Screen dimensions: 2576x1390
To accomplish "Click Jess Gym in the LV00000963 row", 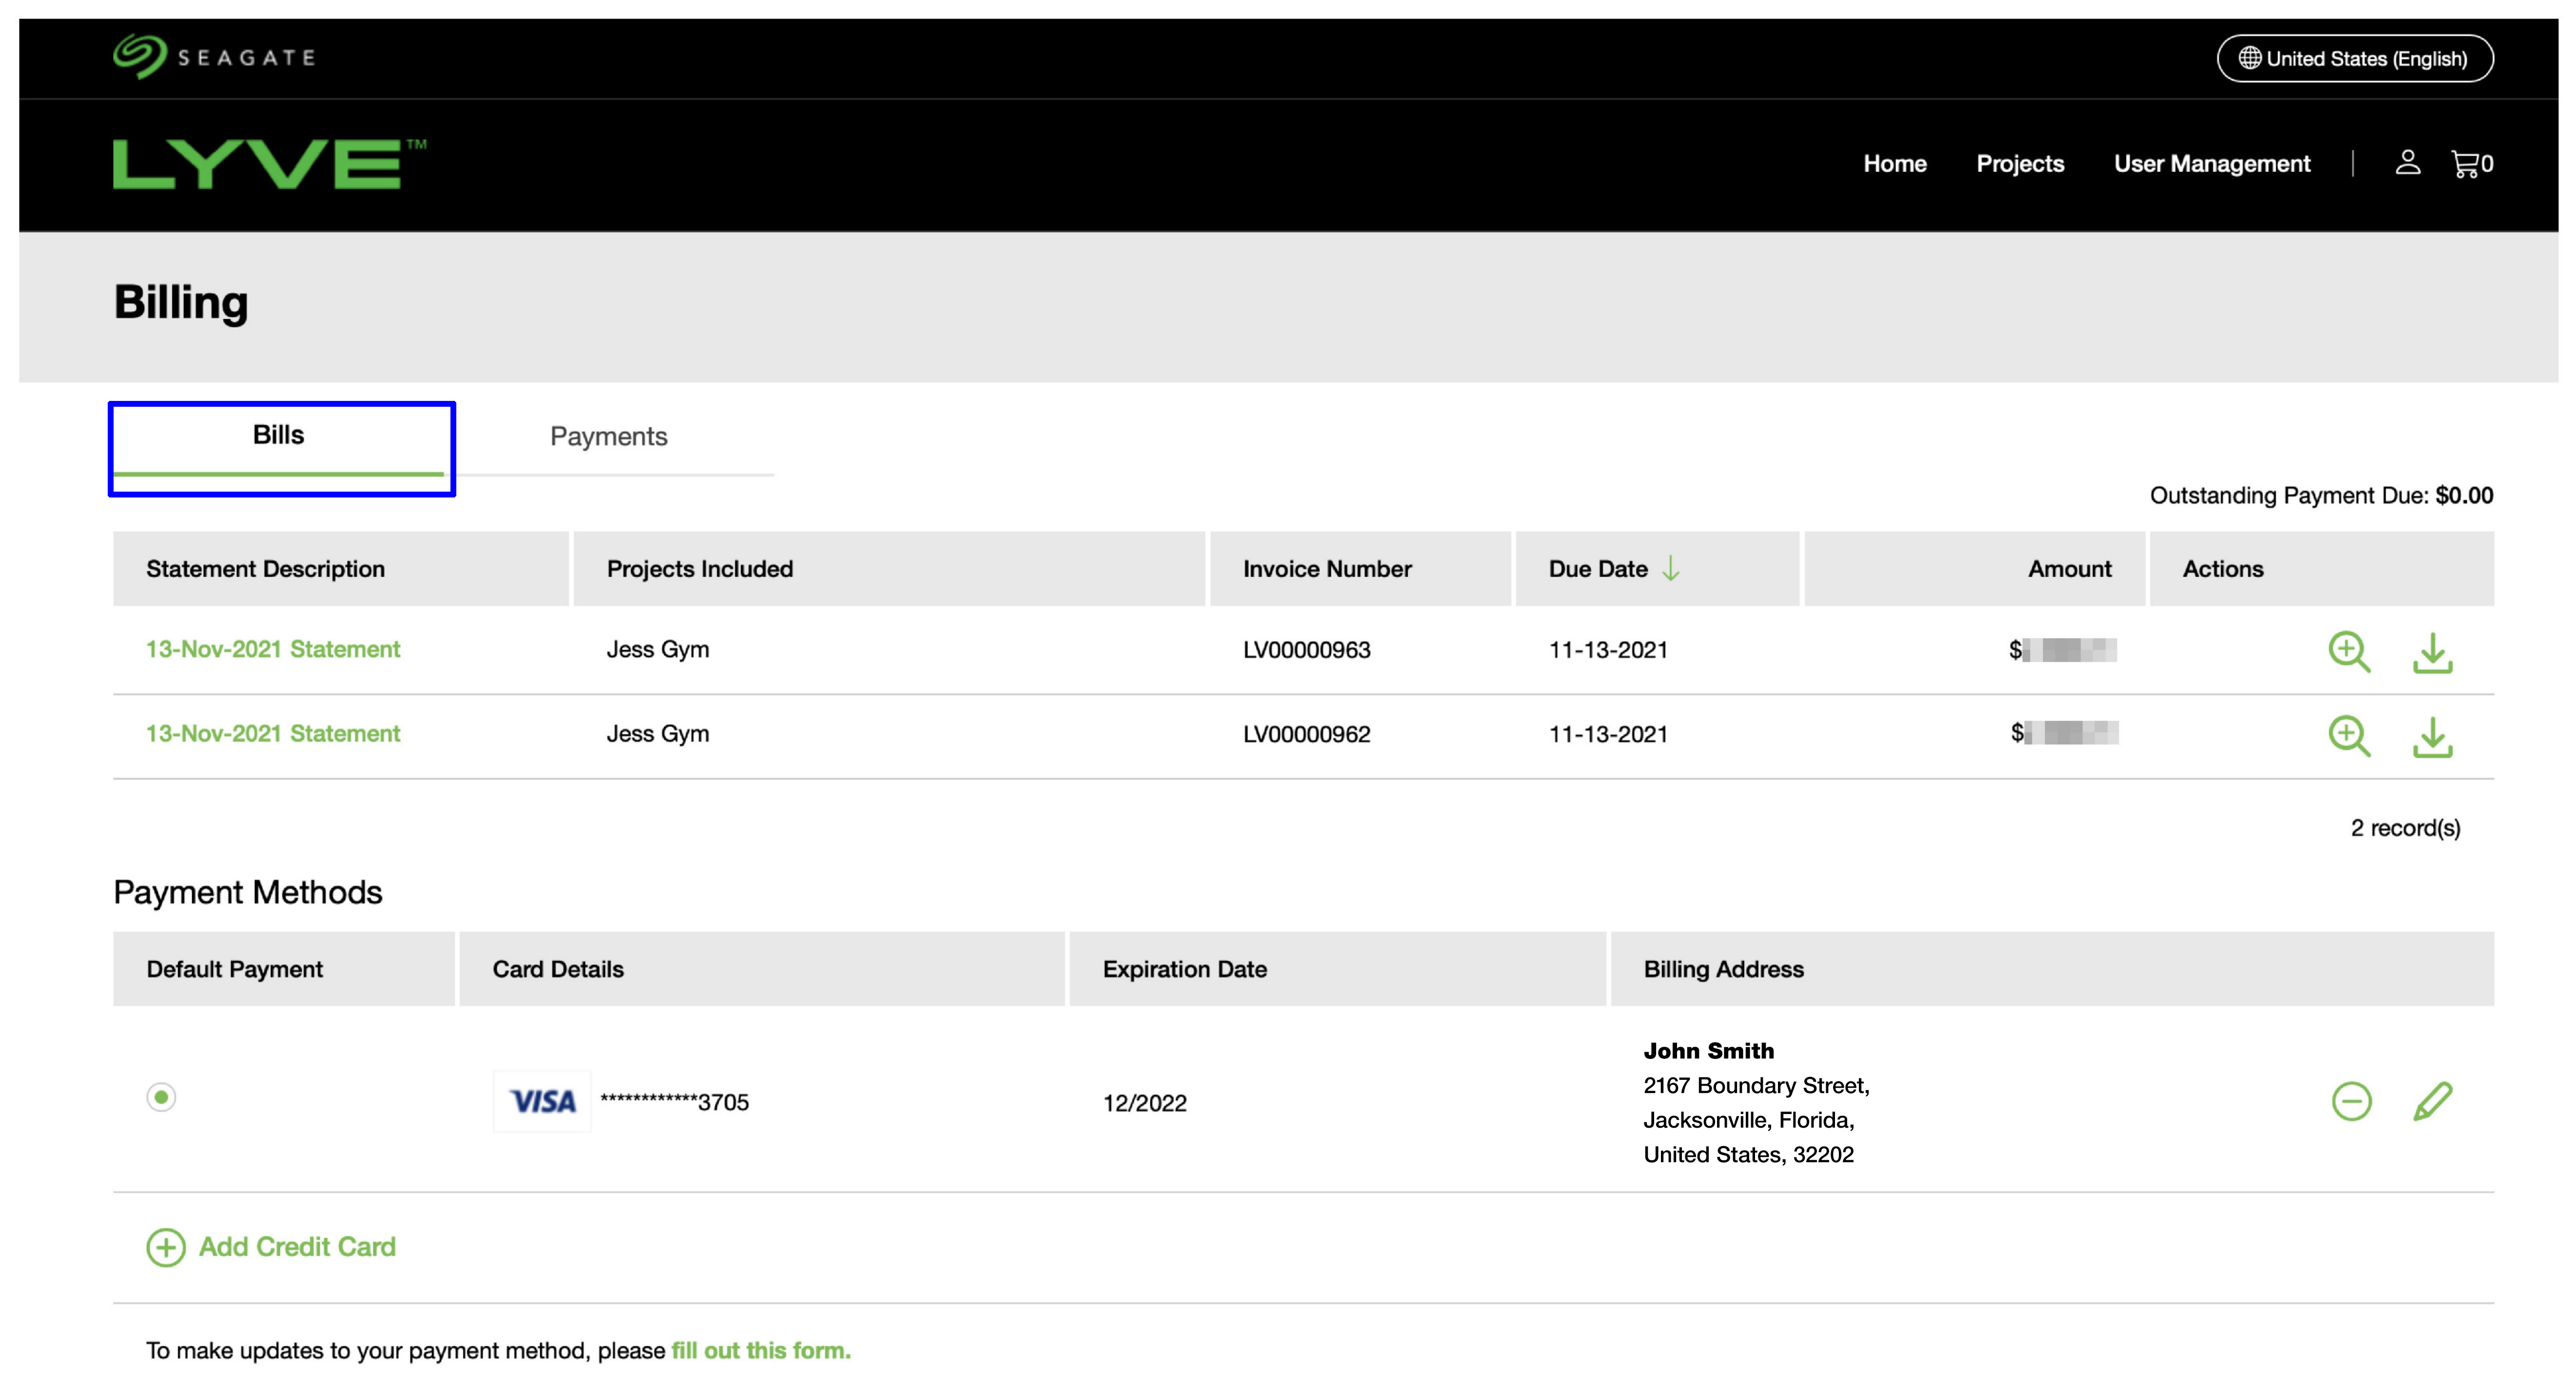I will (x=657, y=650).
